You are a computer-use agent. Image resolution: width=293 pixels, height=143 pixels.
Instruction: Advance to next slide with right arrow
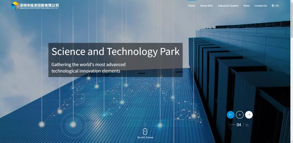click(249, 115)
